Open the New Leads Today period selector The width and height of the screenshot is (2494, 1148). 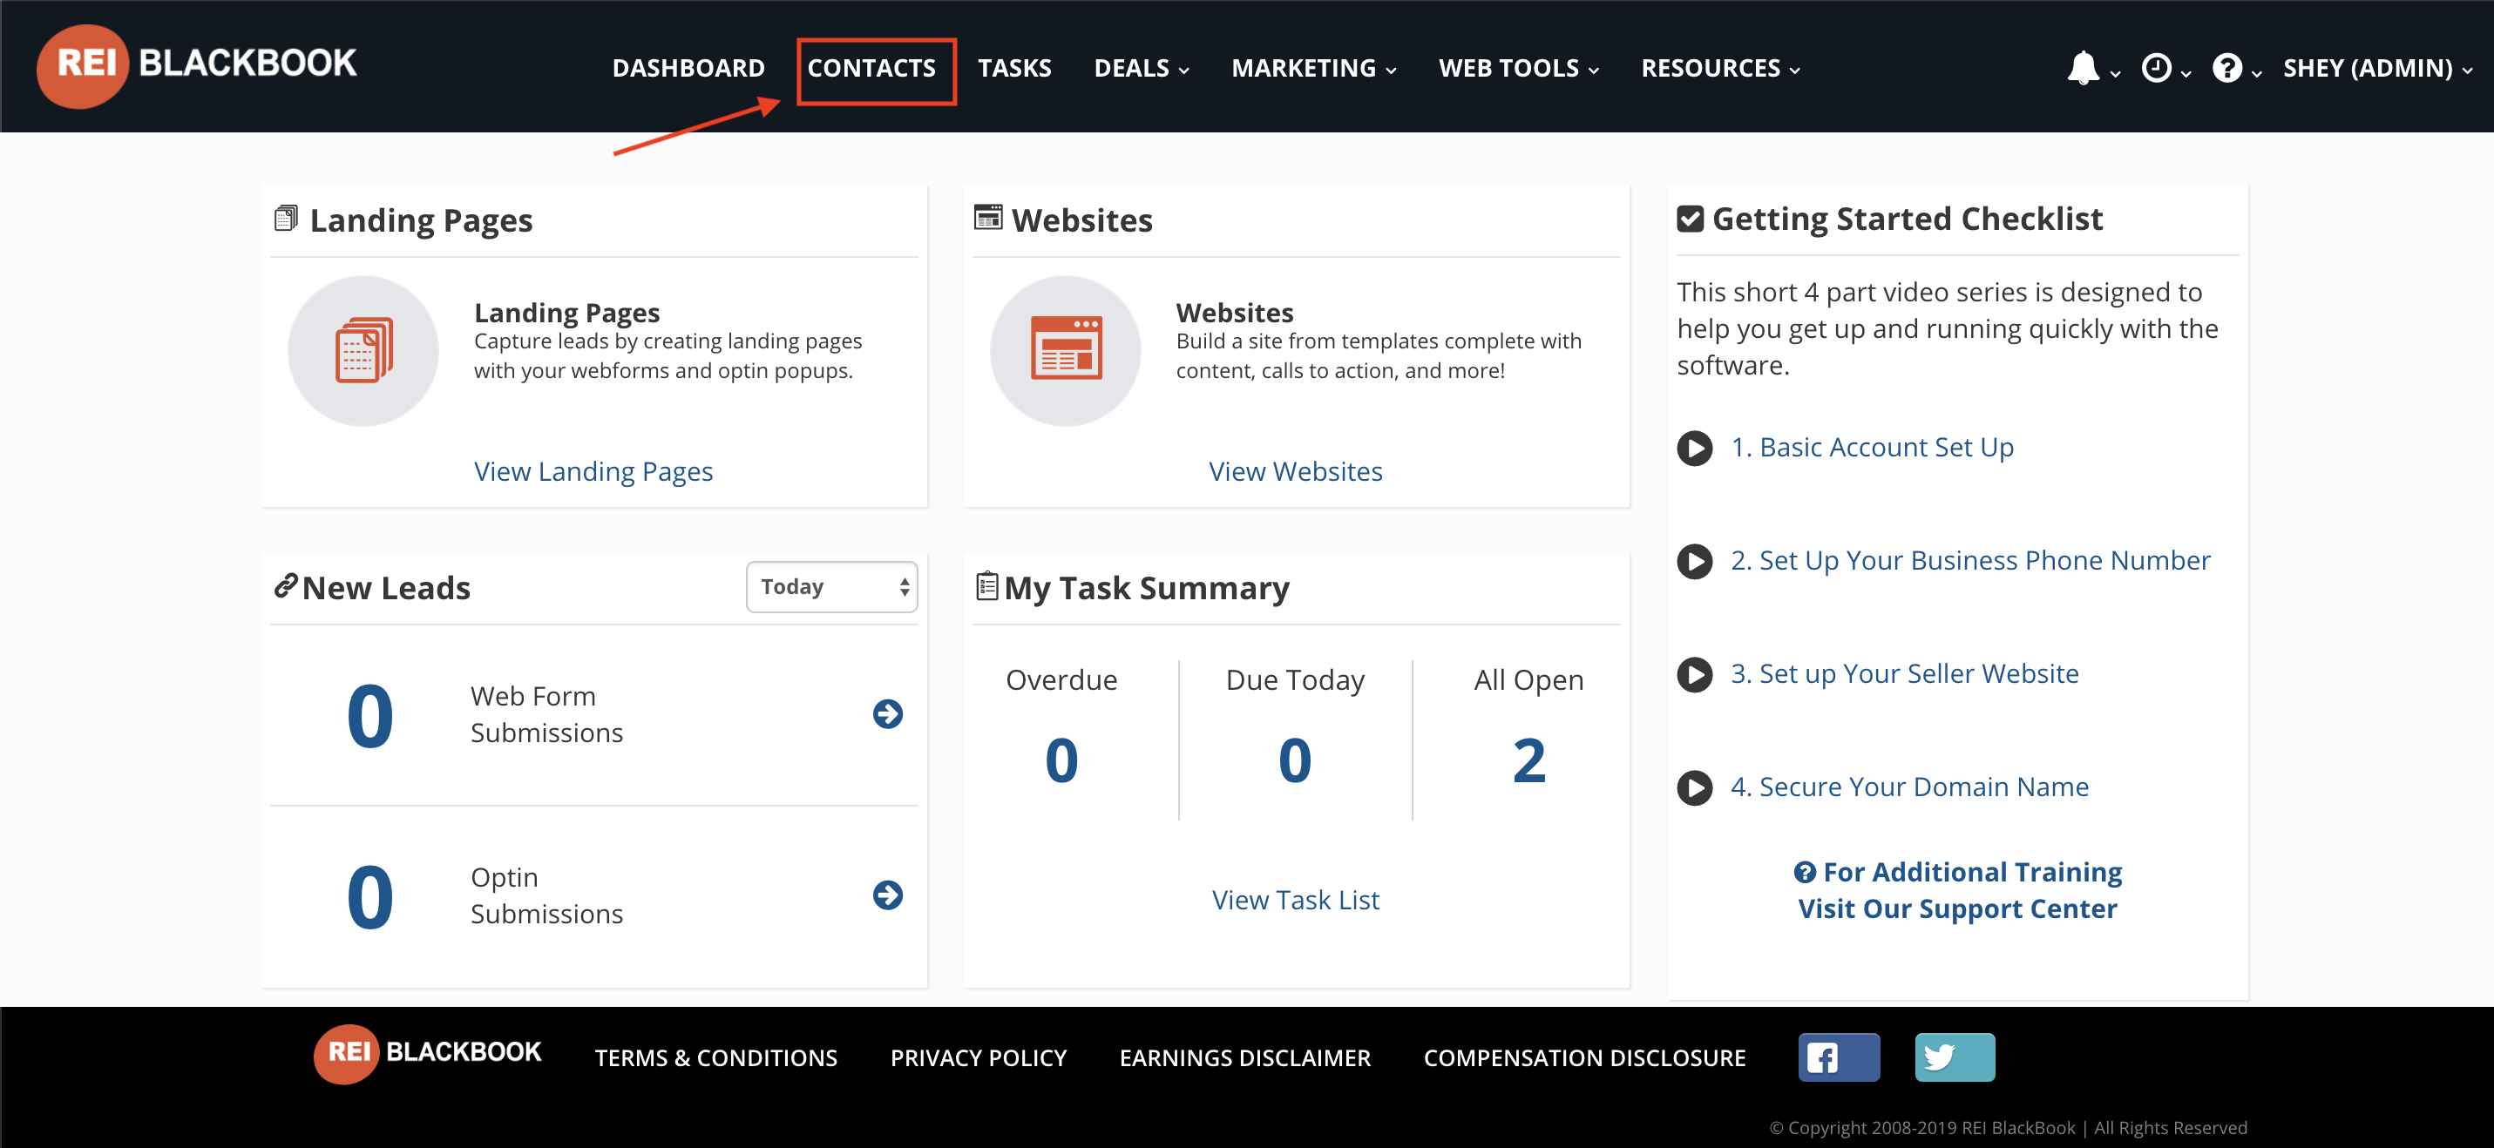[831, 586]
